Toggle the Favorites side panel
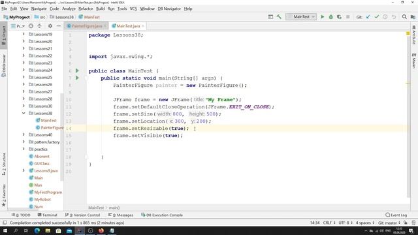Screen dimensions: 418x235 4,195
